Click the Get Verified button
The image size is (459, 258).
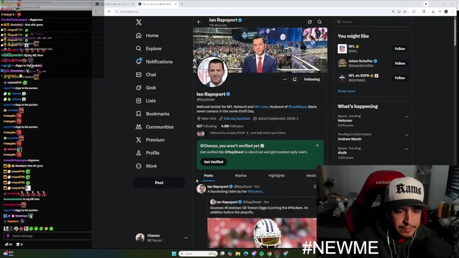click(213, 162)
